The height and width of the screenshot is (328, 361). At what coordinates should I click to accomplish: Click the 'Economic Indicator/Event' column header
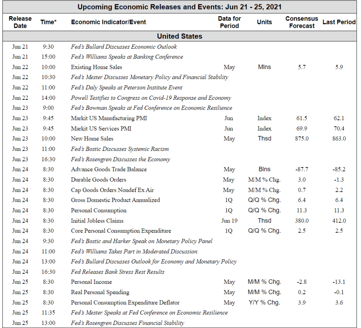109,22
